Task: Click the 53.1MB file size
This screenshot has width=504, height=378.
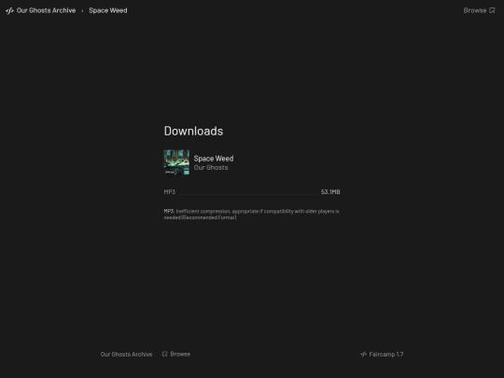Action: coord(330,192)
